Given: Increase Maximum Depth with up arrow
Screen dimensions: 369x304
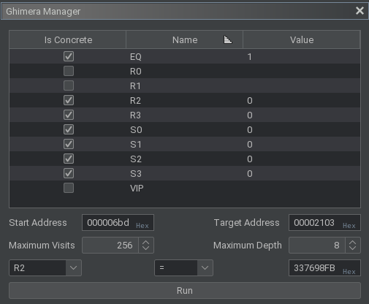Looking at the screenshot, I should [x=353, y=242].
